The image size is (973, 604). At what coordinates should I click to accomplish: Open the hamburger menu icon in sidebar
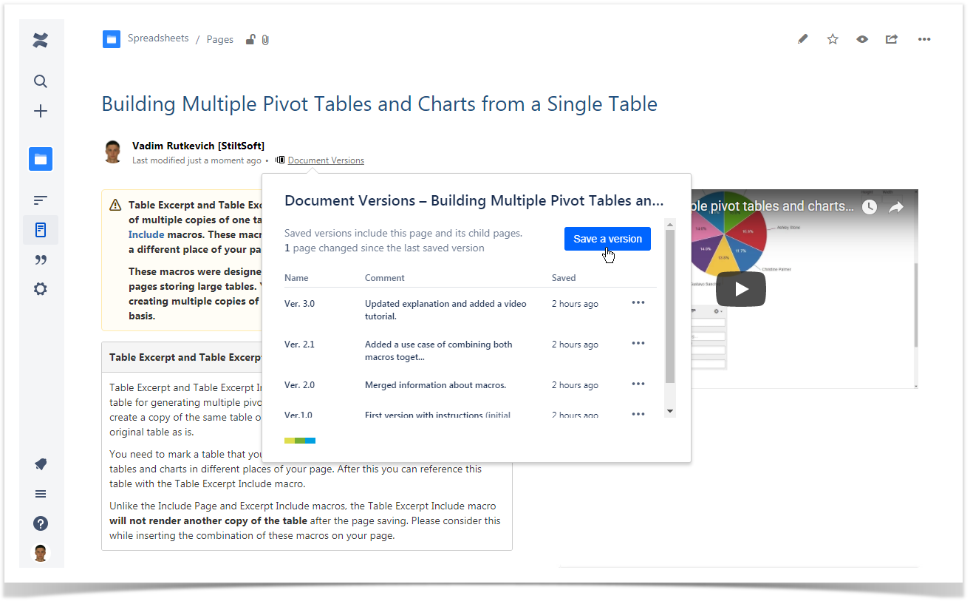(x=41, y=494)
